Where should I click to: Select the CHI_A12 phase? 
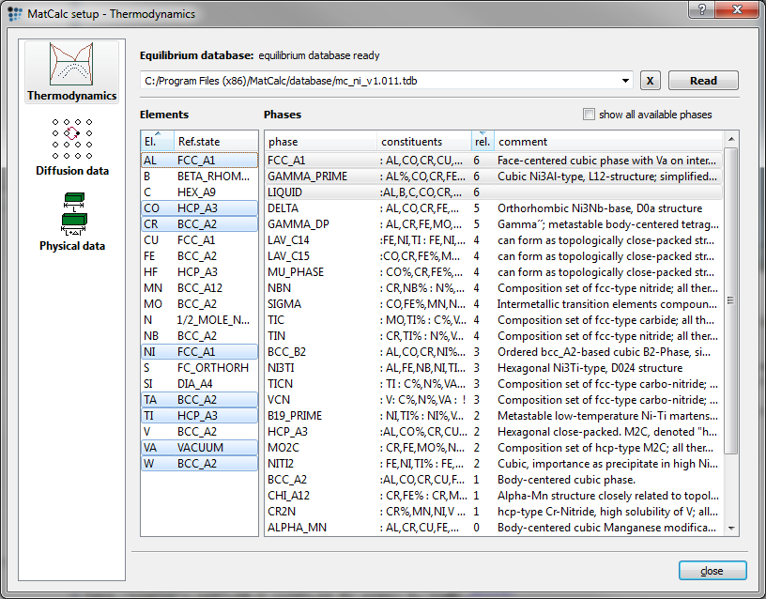point(494,496)
